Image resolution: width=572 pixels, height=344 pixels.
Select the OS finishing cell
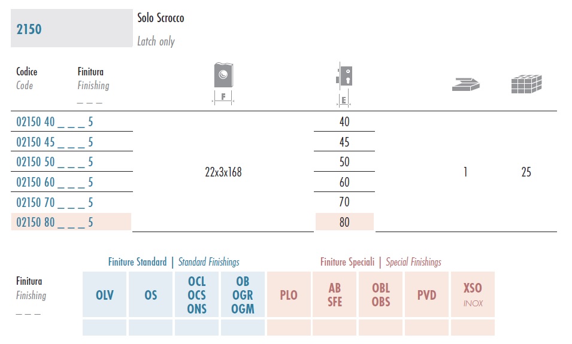point(150,294)
